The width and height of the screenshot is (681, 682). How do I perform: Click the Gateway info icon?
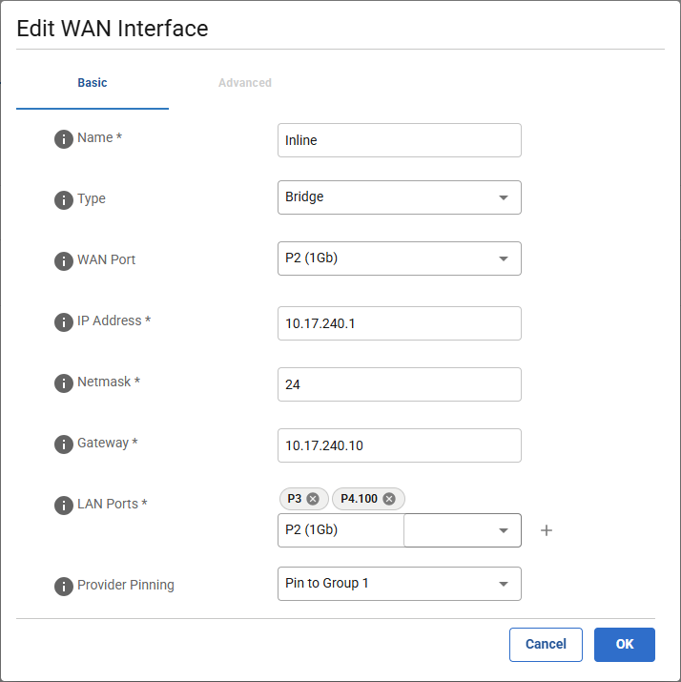pos(64,444)
